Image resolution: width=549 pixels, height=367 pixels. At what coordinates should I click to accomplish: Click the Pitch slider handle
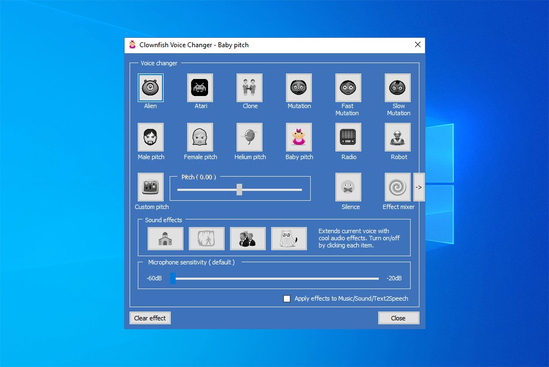239,190
